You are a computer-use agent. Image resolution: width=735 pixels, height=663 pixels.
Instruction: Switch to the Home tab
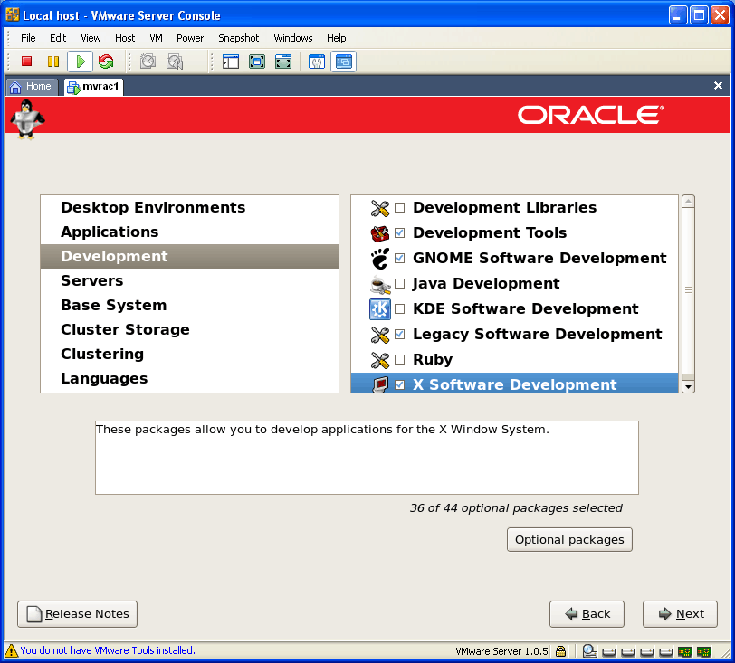(x=32, y=86)
